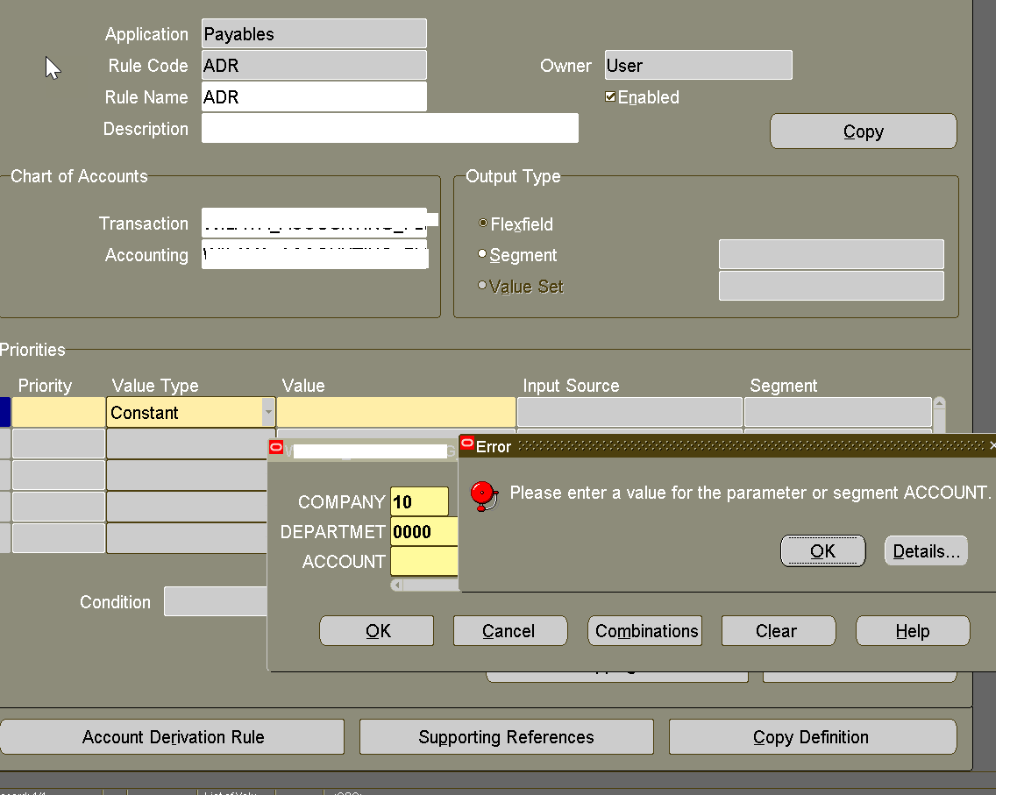Open Details on the Error dialog
This screenshot has width=1010, height=795.
[x=925, y=550]
